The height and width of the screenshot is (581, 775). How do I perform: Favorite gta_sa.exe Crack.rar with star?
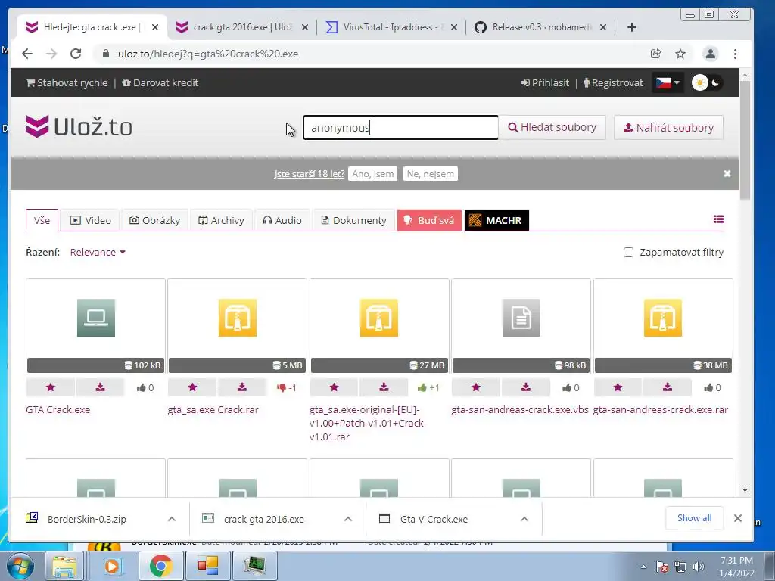pyautogui.click(x=192, y=387)
